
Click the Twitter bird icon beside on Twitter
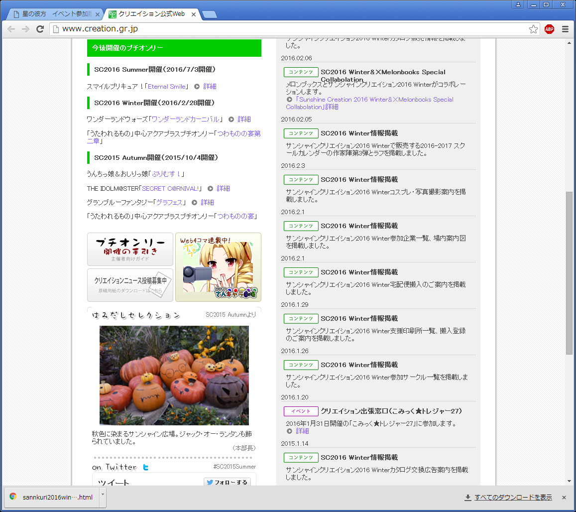(146, 467)
